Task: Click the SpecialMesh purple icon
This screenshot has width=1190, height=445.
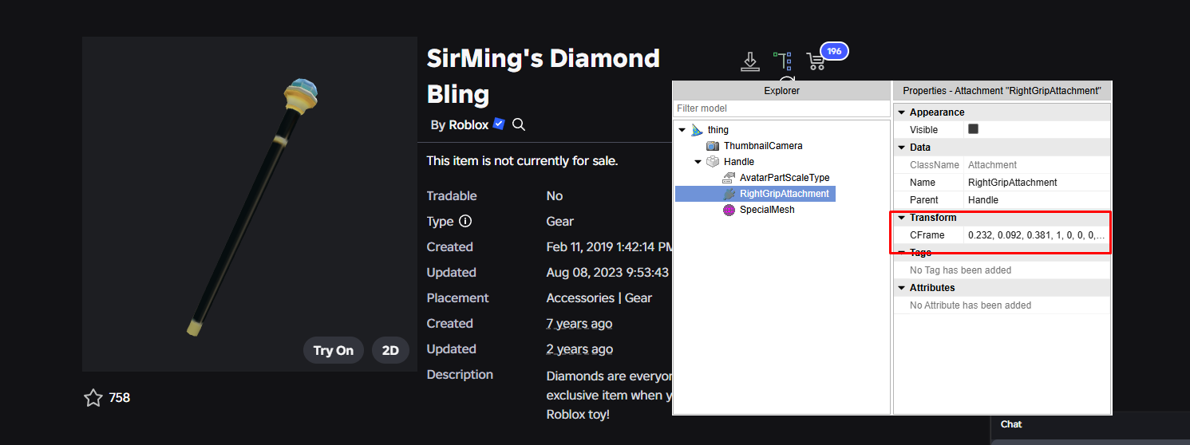Action: pos(729,210)
